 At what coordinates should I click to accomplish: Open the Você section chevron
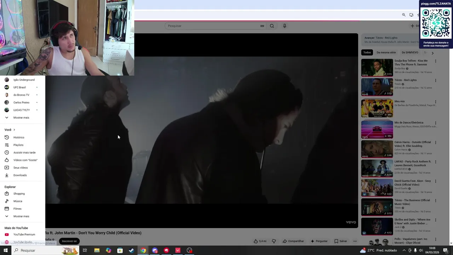tap(14, 130)
